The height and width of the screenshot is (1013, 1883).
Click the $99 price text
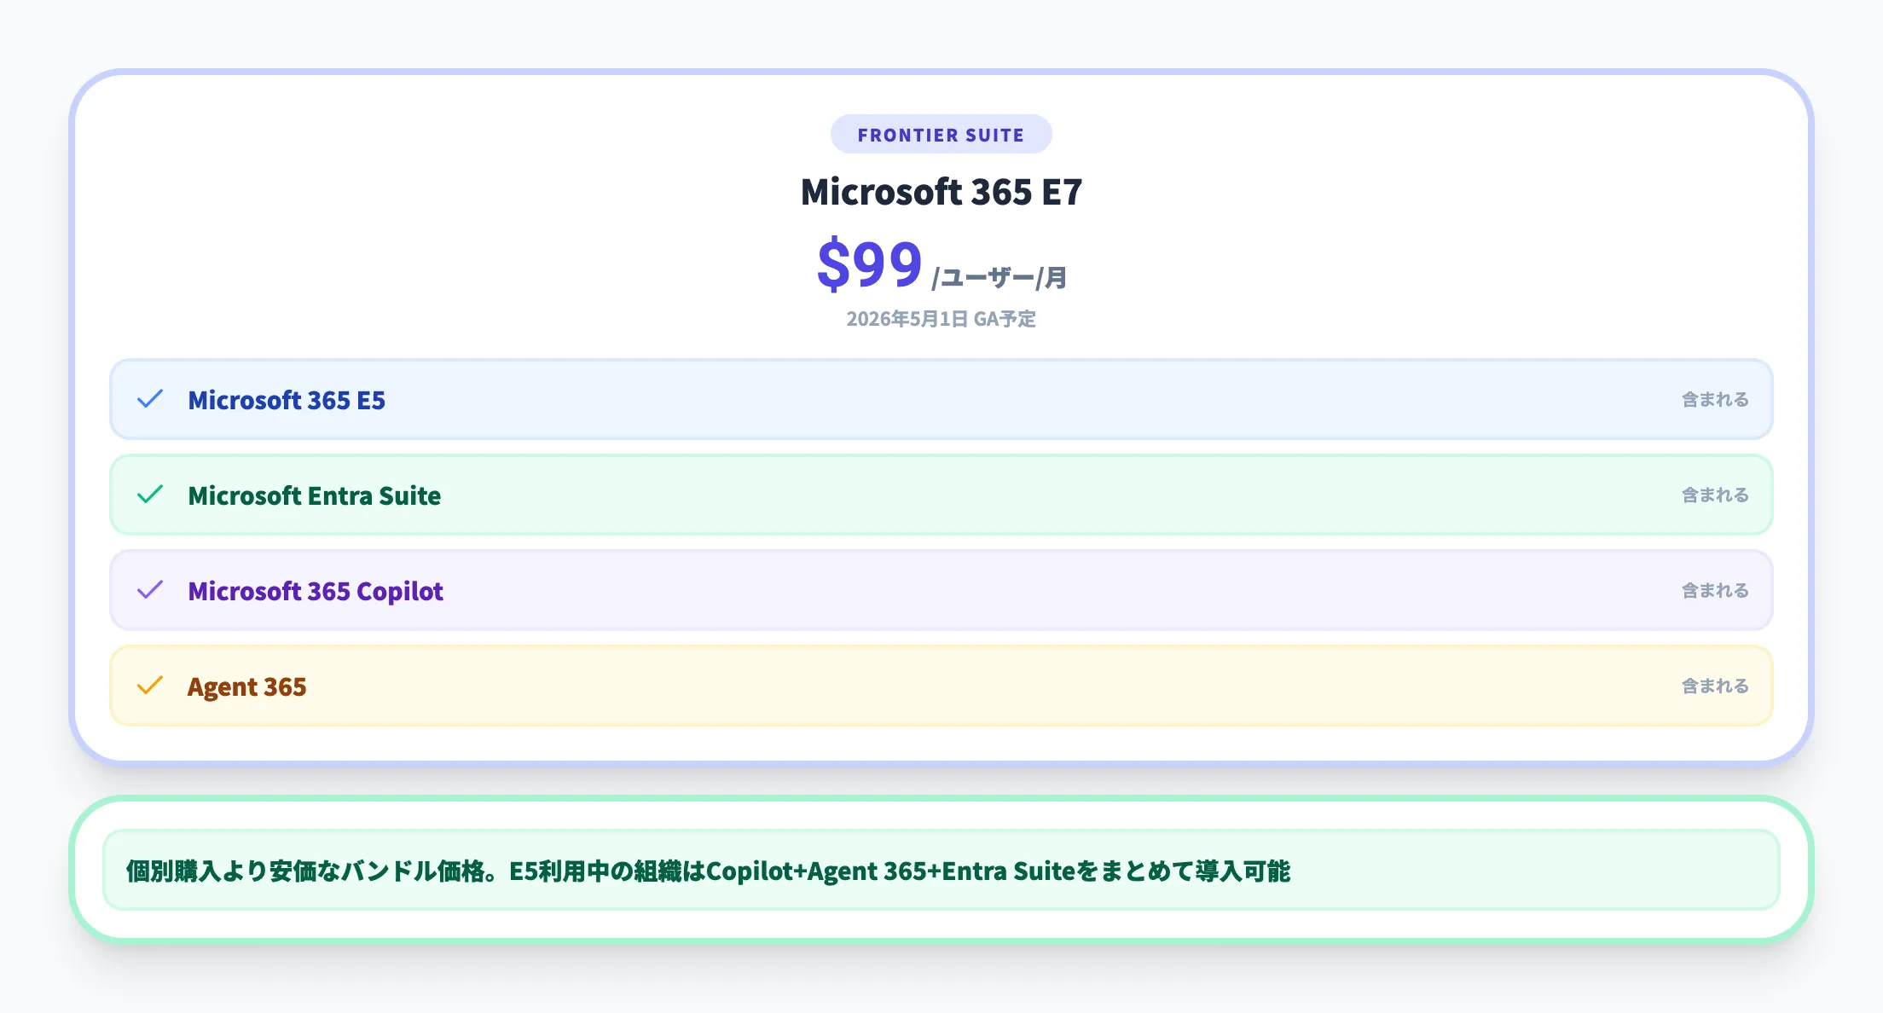click(869, 264)
